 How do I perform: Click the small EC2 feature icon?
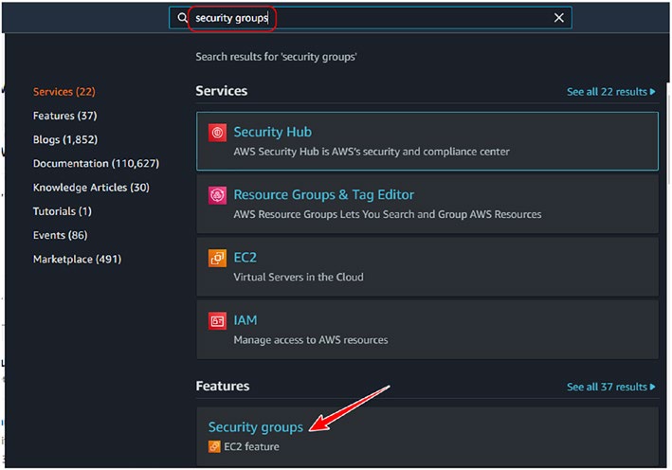pyautogui.click(x=214, y=446)
